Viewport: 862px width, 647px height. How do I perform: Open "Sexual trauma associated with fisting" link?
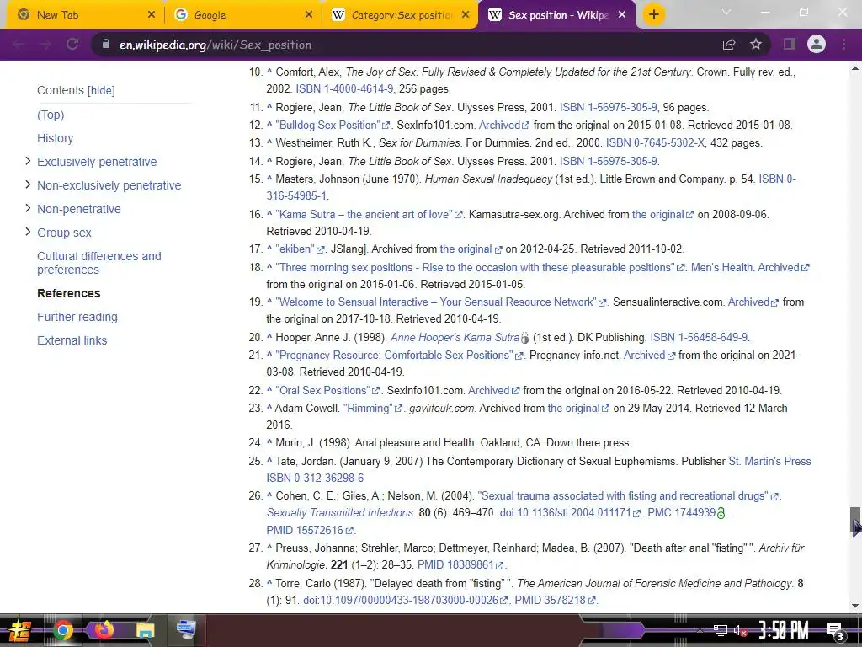point(628,495)
